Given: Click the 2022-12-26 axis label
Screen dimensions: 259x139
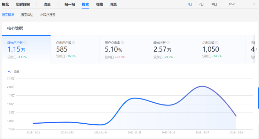Looking at the screenshot, I should [x=168, y=132].
